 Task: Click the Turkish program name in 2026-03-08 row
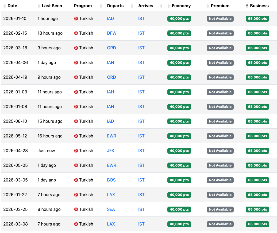pos(86,224)
